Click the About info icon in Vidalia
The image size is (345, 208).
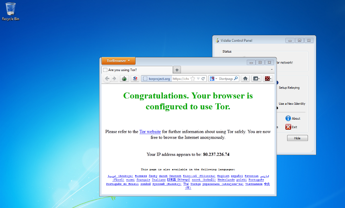pyautogui.click(x=288, y=118)
